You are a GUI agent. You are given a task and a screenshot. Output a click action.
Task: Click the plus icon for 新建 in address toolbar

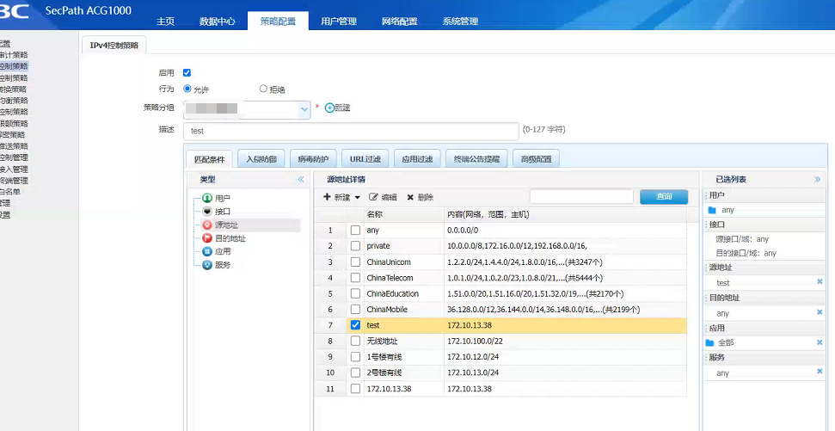coord(327,197)
